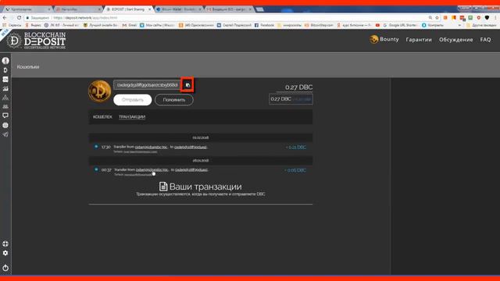The image size is (500, 281).
Task: Click the Пополнить button
Action: [173, 100]
